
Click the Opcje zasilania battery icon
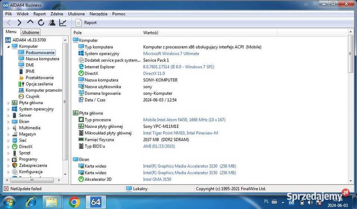tap(21, 84)
